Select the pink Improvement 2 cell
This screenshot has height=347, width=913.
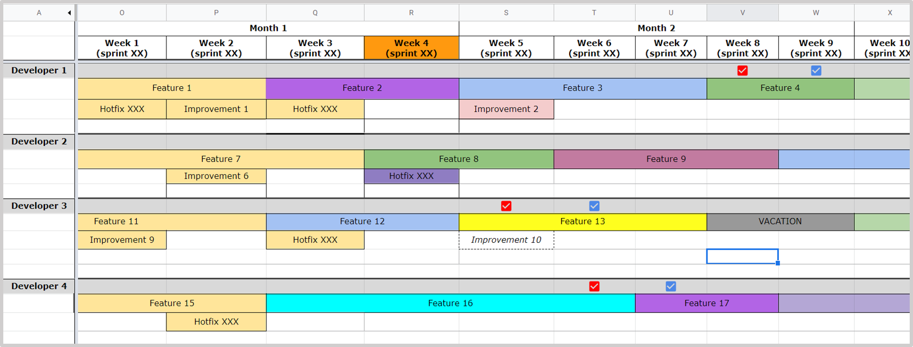[506, 109]
